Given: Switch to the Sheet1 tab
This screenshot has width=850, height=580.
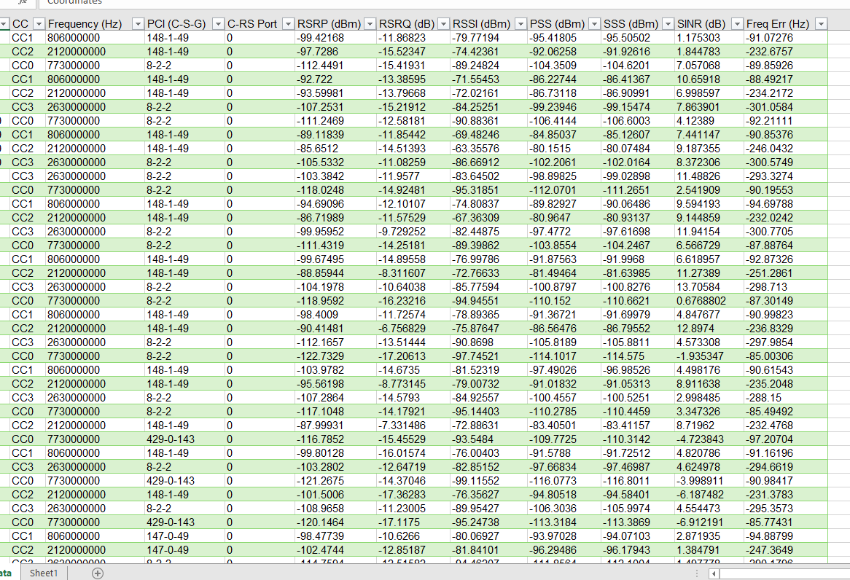Looking at the screenshot, I should point(44,573).
